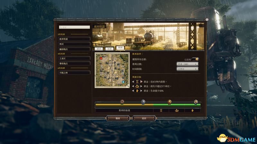Click the victory experience progress bar
This screenshot has height=144, width=257.
(x=148, y=105)
